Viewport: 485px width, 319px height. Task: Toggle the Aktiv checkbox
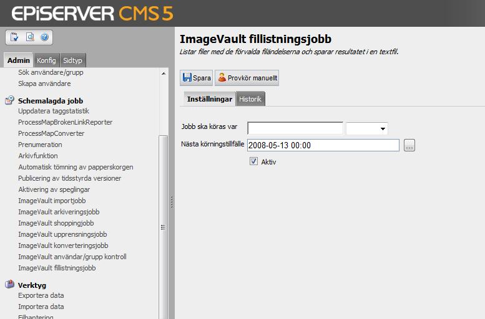click(x=253, y=161)
